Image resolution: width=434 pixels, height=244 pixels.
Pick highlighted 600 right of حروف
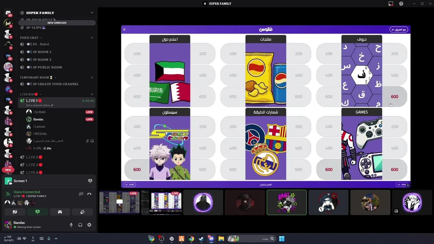[x=395, y=97]
